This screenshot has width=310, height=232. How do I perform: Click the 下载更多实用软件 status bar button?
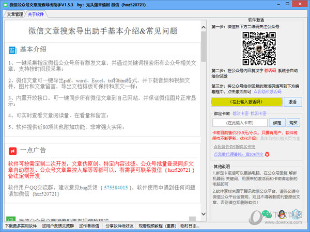tap(21, 226)
